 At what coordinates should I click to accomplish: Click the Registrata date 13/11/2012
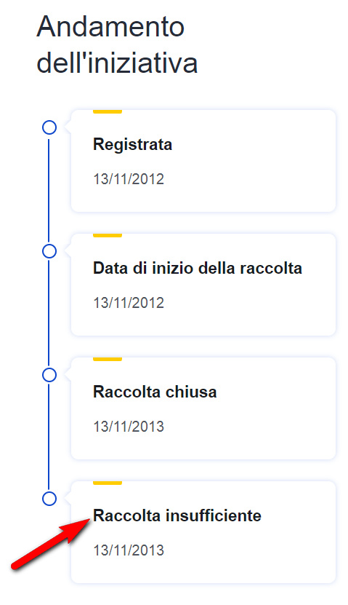point(129,179)
